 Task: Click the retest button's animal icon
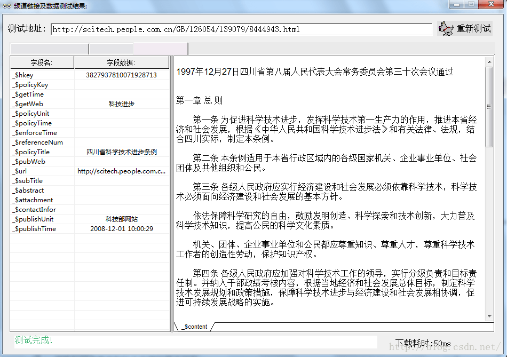(x=446, y=28)
